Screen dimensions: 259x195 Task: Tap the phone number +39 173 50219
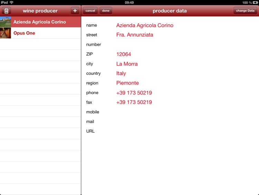134,93
